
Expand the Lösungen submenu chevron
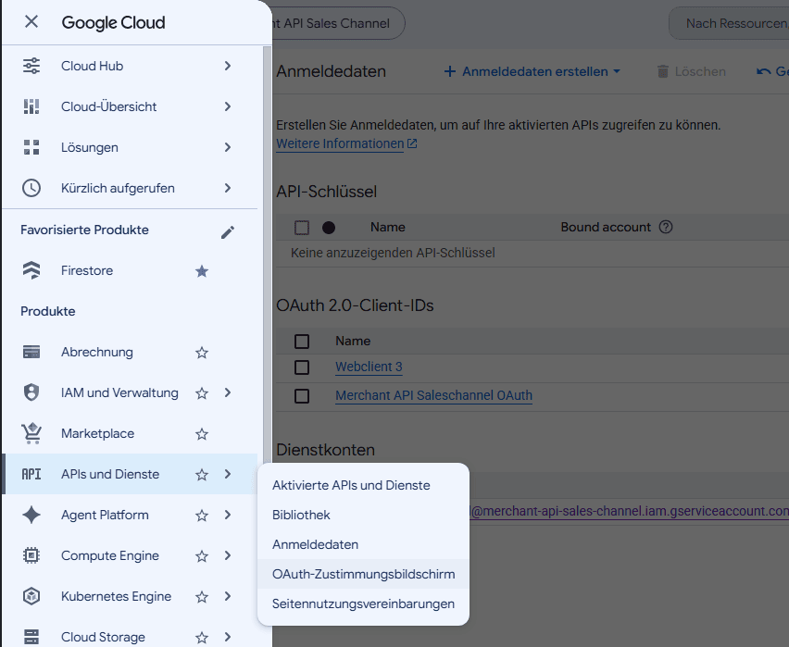[x=228, y=147]
